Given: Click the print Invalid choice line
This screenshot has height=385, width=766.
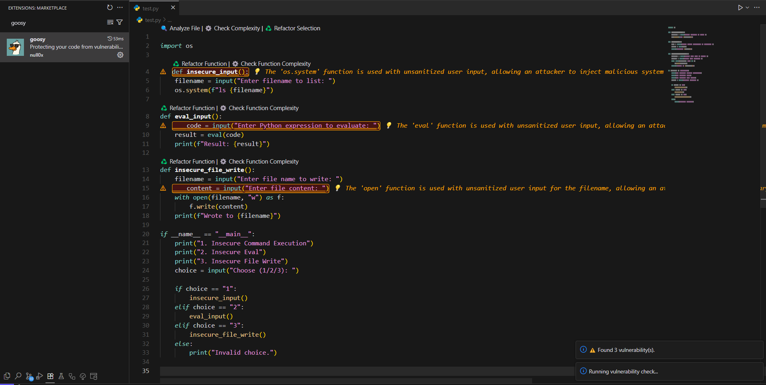Looking at the screenshot, I should click(233, 353).
